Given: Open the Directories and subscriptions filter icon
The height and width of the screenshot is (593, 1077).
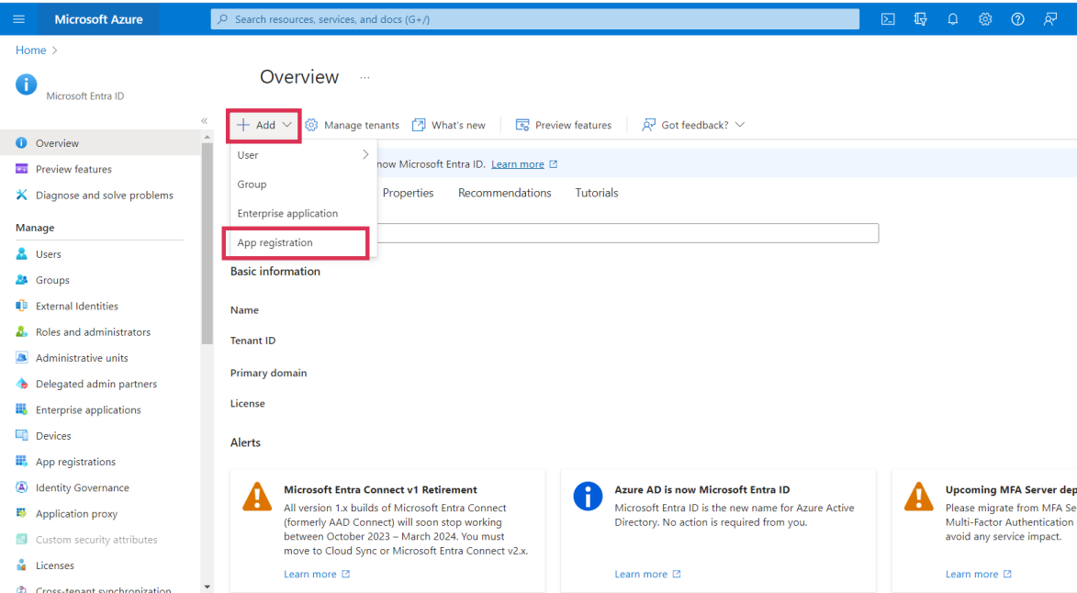Looking at the screenshot, I should 919,18.
